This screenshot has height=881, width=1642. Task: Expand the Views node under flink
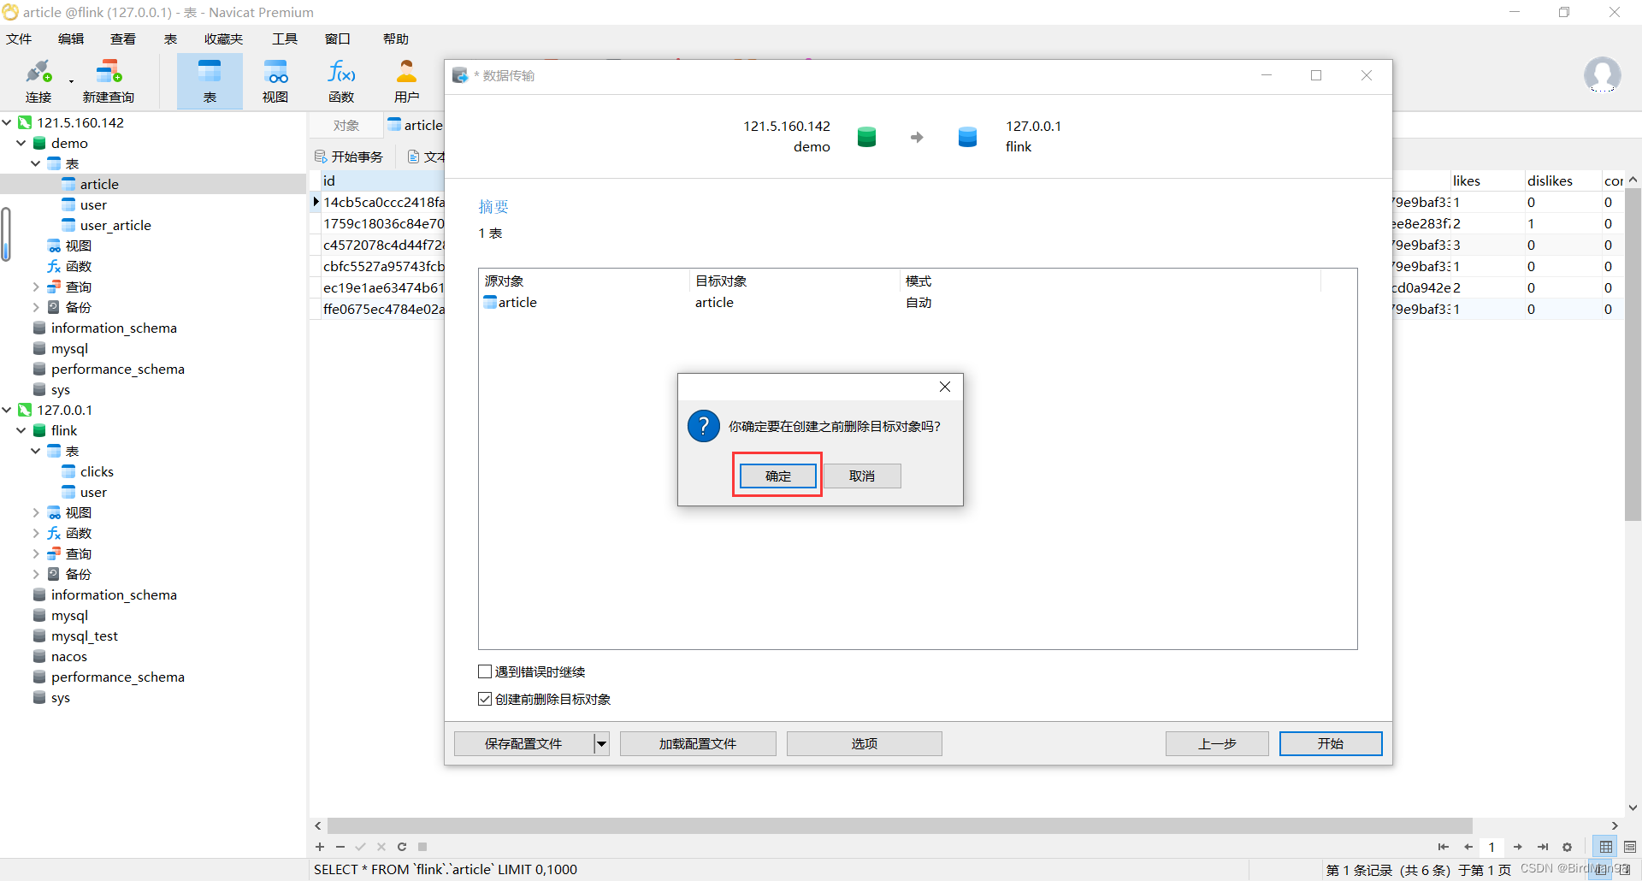coord(36,512)
